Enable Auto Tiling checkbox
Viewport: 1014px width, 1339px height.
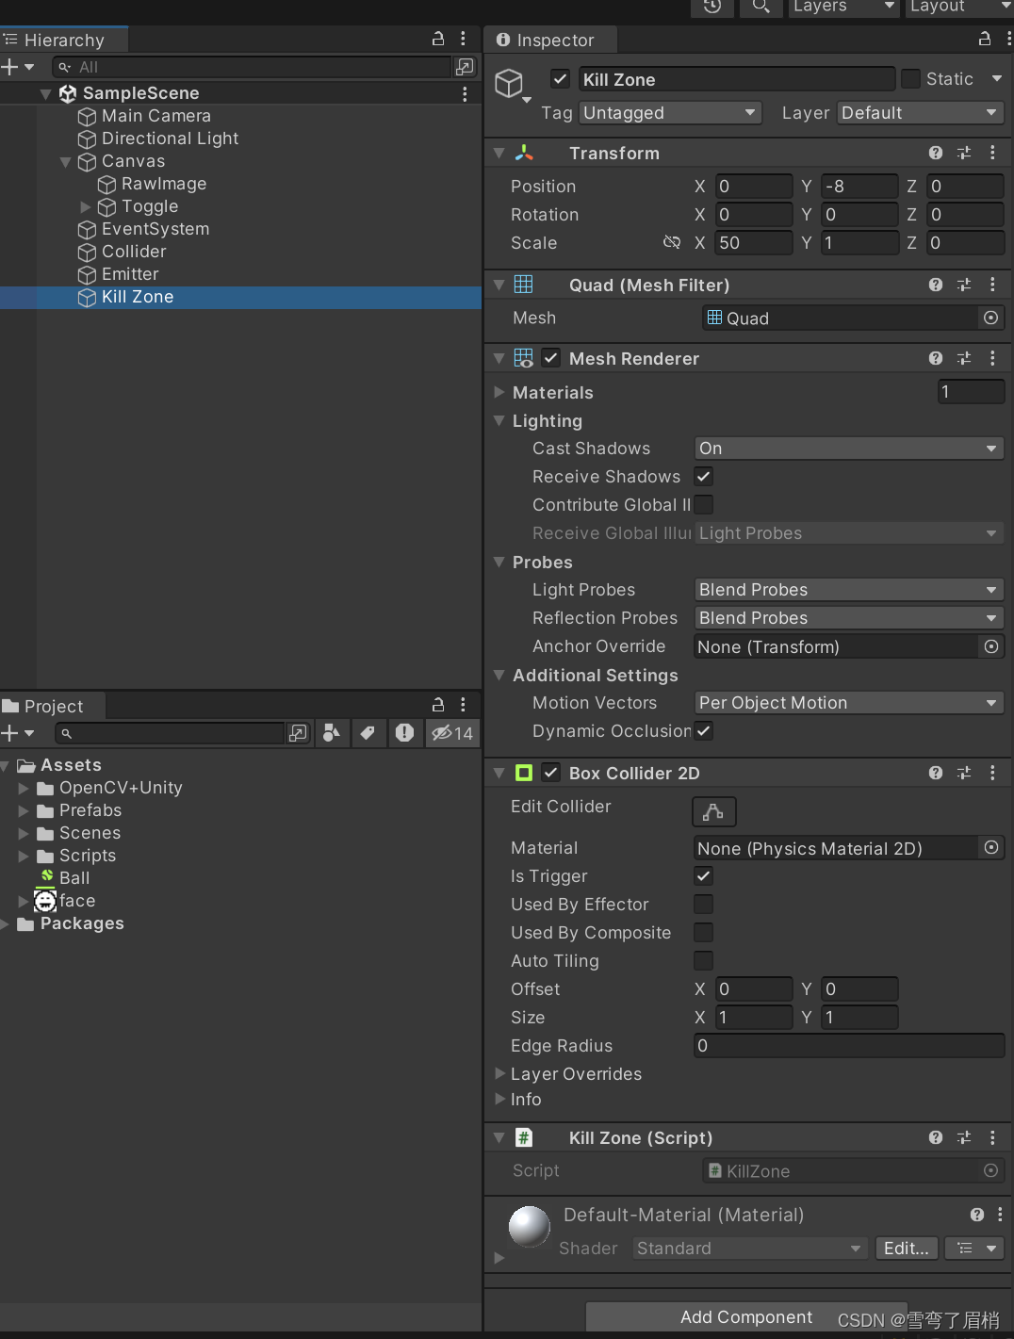coord(704,960)
